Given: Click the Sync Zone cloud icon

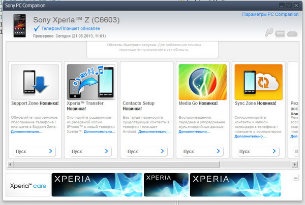Looking at the screenshot, I should tap(258, 81).
